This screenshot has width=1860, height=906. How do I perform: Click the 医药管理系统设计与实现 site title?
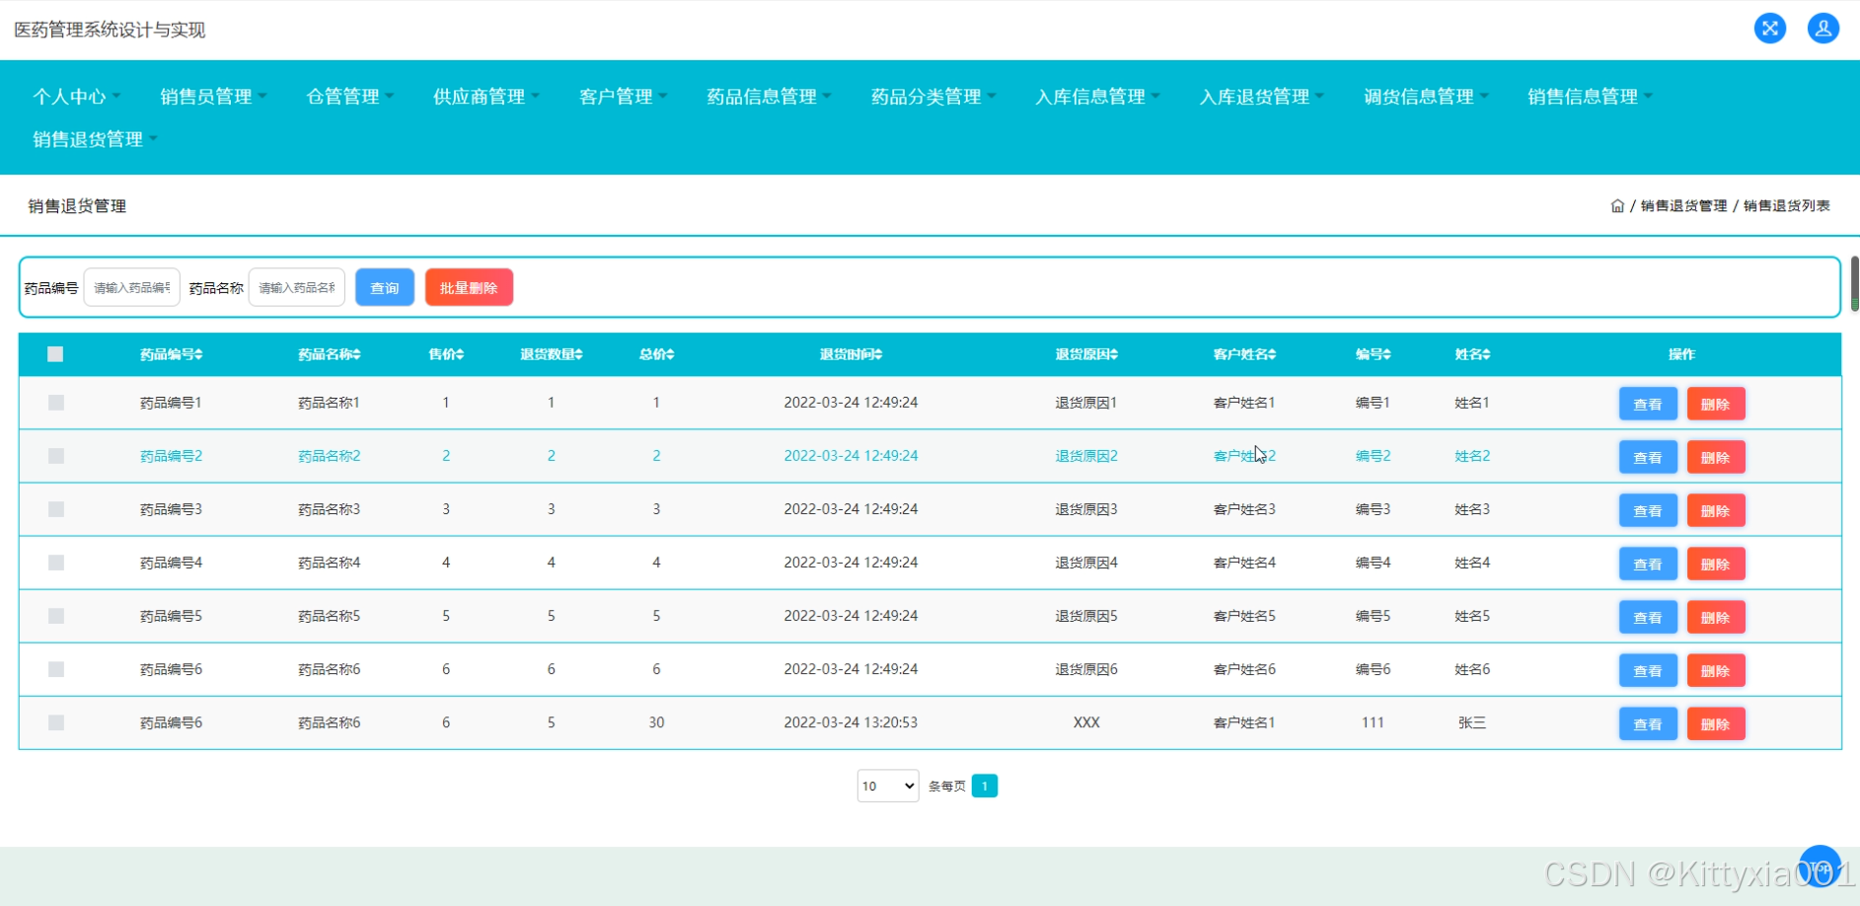tap(110, 30)
